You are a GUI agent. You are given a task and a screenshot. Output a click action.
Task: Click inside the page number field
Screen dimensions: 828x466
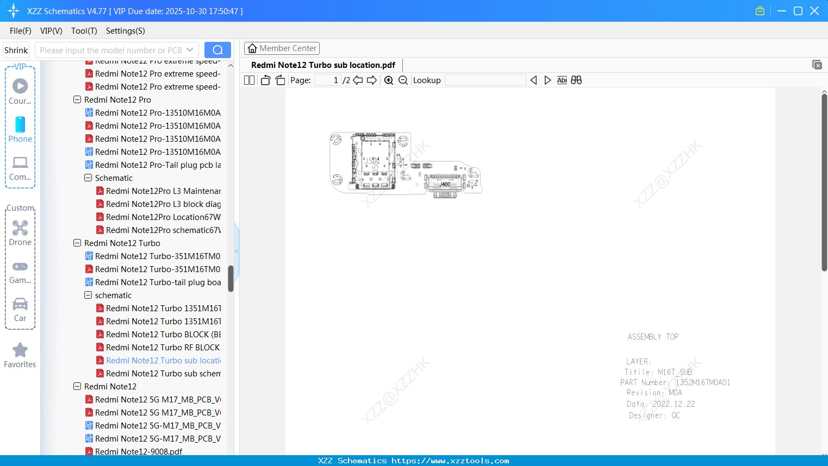326,80
